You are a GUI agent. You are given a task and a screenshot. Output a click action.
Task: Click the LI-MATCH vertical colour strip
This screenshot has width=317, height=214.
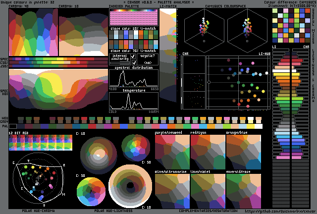(x=168, y=55)
